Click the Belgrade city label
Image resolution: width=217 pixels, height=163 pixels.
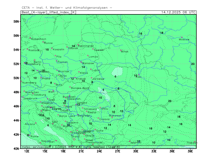pos(84,115)
